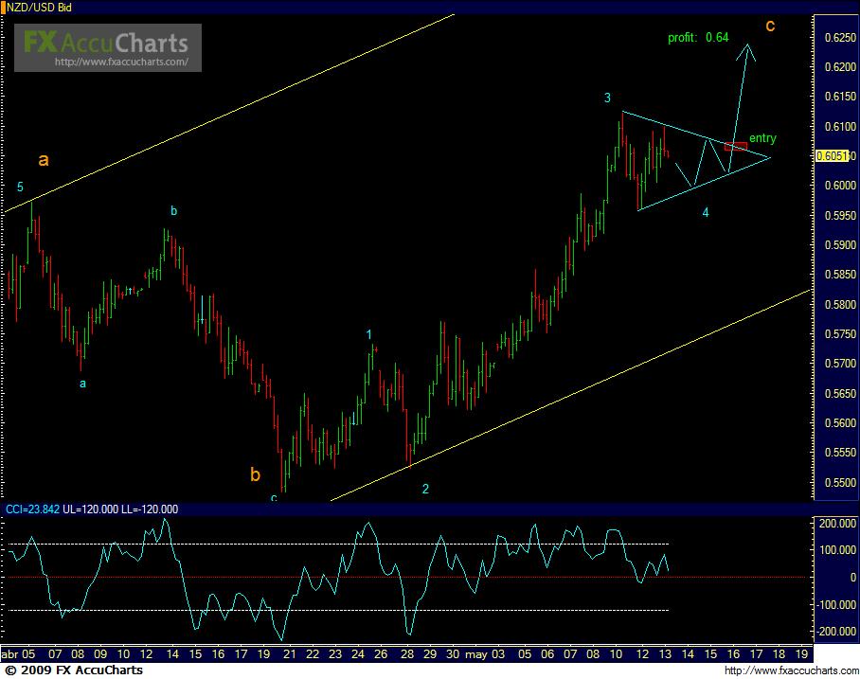Select the red entry box marker
Image resolution: width=860 pixels, height=679 pixels.
tap(736, 146)
